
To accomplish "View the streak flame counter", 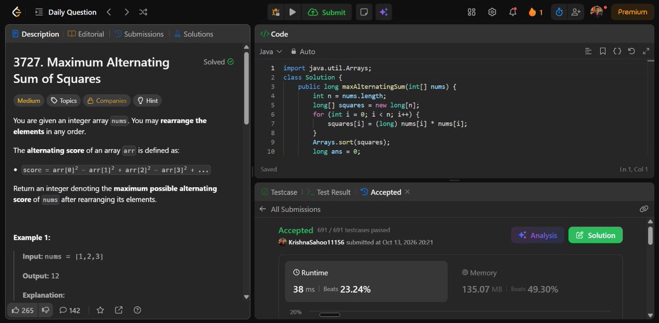I will tap(535, 12).
